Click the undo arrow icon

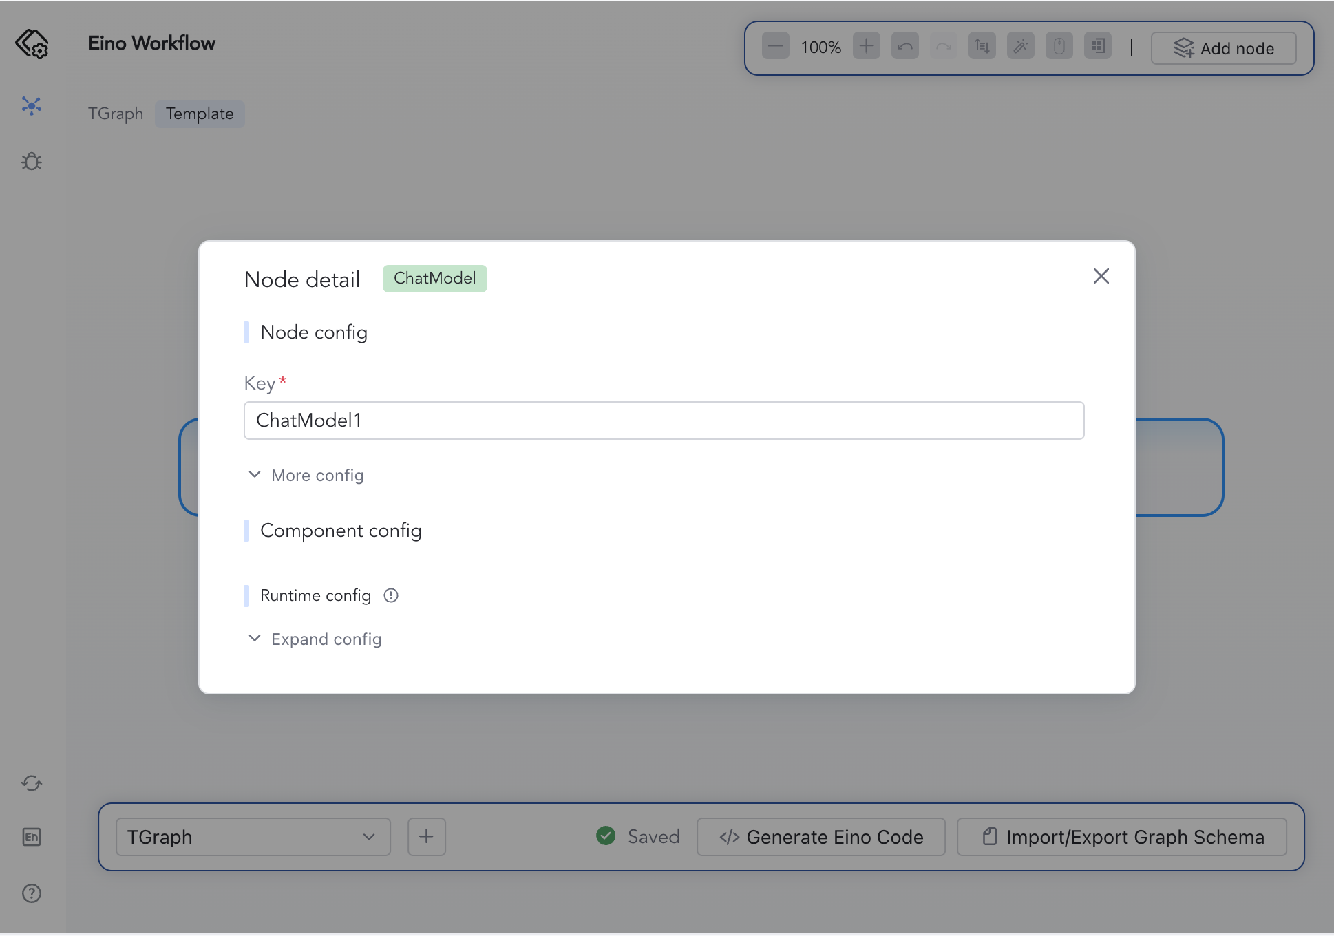tap(904, 47)
